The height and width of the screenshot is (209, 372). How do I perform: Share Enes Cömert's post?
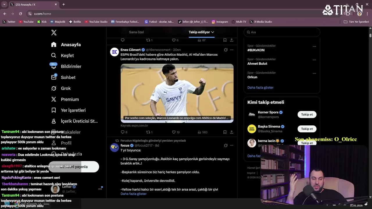[232, 132]
